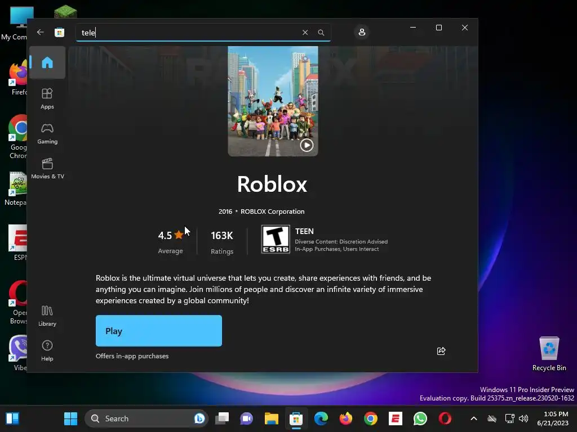This screenshot has width=577, height=432.
Task: Click the Play button for Roblox
Action: coord(158,331)
